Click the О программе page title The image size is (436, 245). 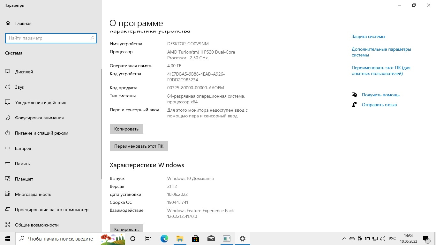tap(136, 23)
